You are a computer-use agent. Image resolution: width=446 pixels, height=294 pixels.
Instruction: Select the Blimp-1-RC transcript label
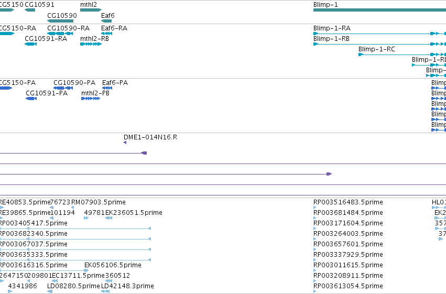pos(377,49)
